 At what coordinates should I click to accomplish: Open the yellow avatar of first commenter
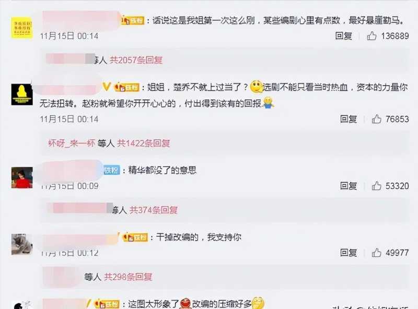point(22,28)
